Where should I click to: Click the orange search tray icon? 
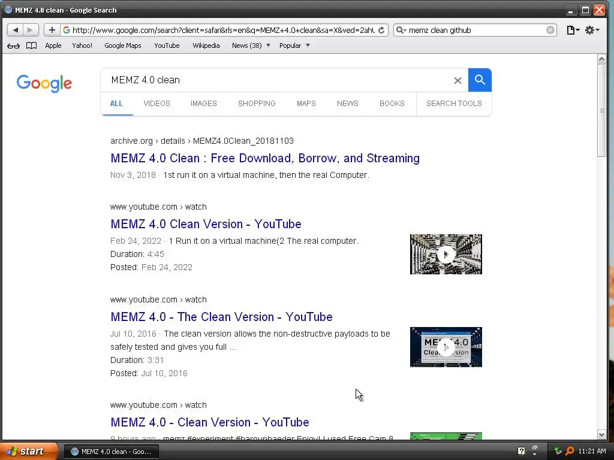point(570,451)
